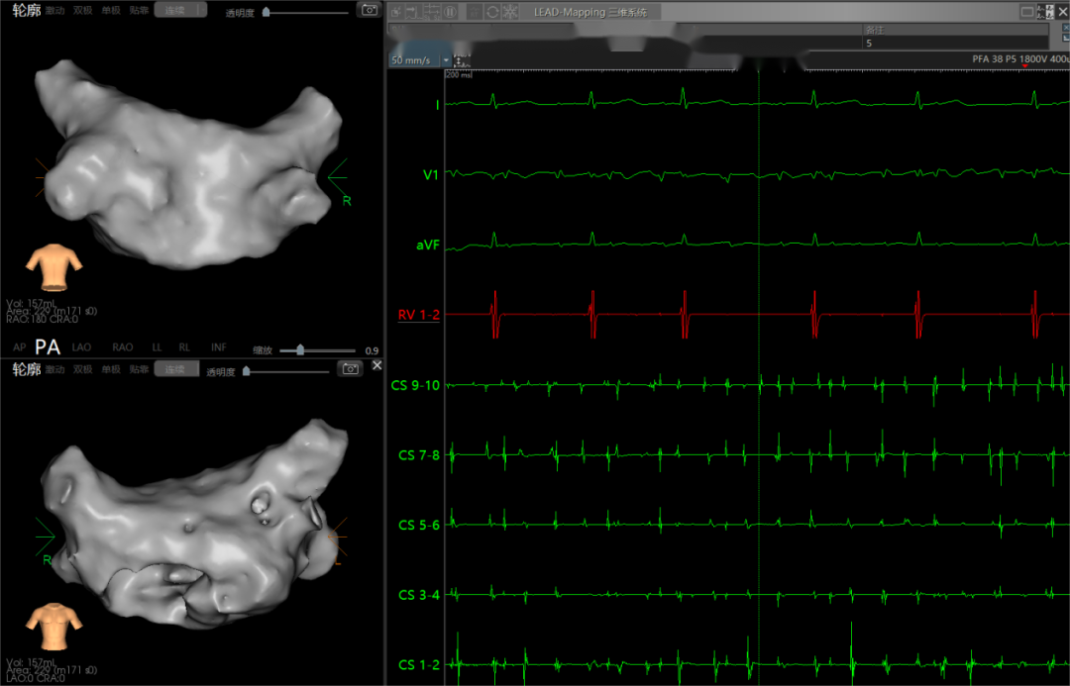Click the rectangle window icon in the ECG title bar
The image size is (1070, 686).
click(x=1027, y=12)
